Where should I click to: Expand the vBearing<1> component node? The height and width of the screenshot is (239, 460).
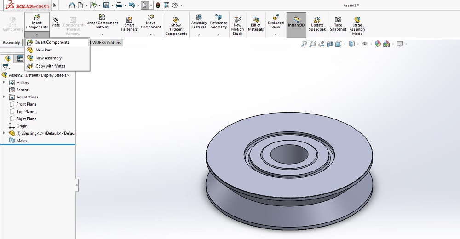pyautogui.click(x=4, y=133)
